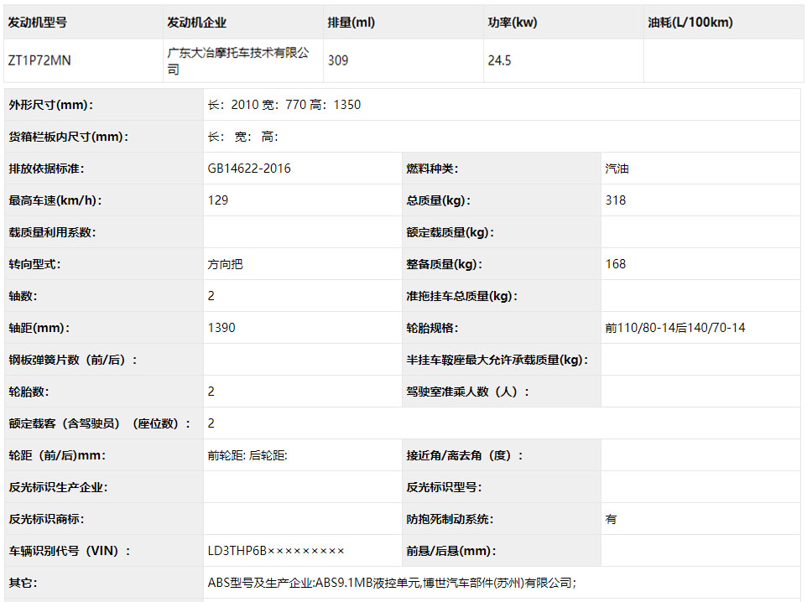Select the steering type value 方向把
This screenshot has width=807, height=602.
[226, 264]
